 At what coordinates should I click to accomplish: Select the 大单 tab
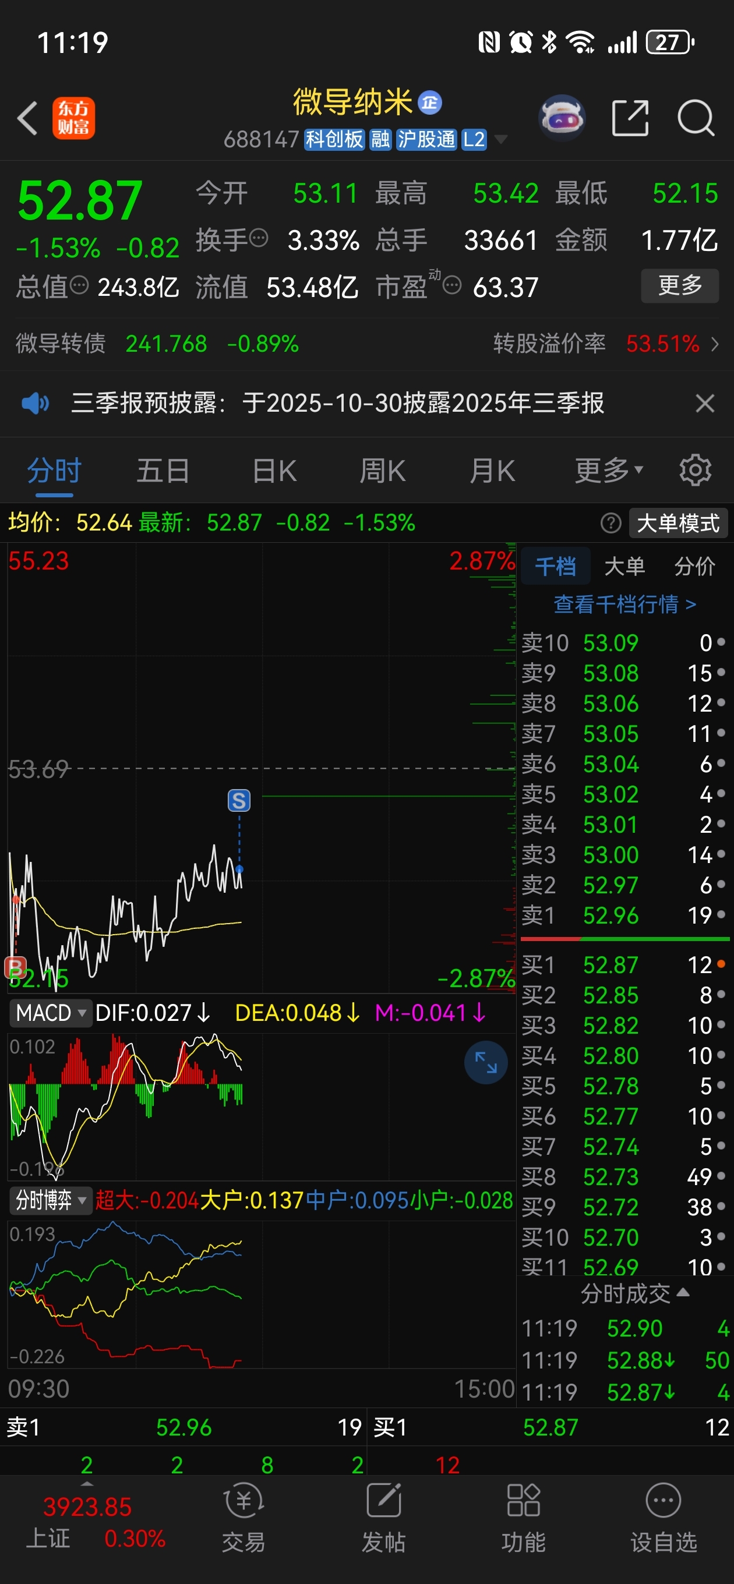(x=625, y=565)
